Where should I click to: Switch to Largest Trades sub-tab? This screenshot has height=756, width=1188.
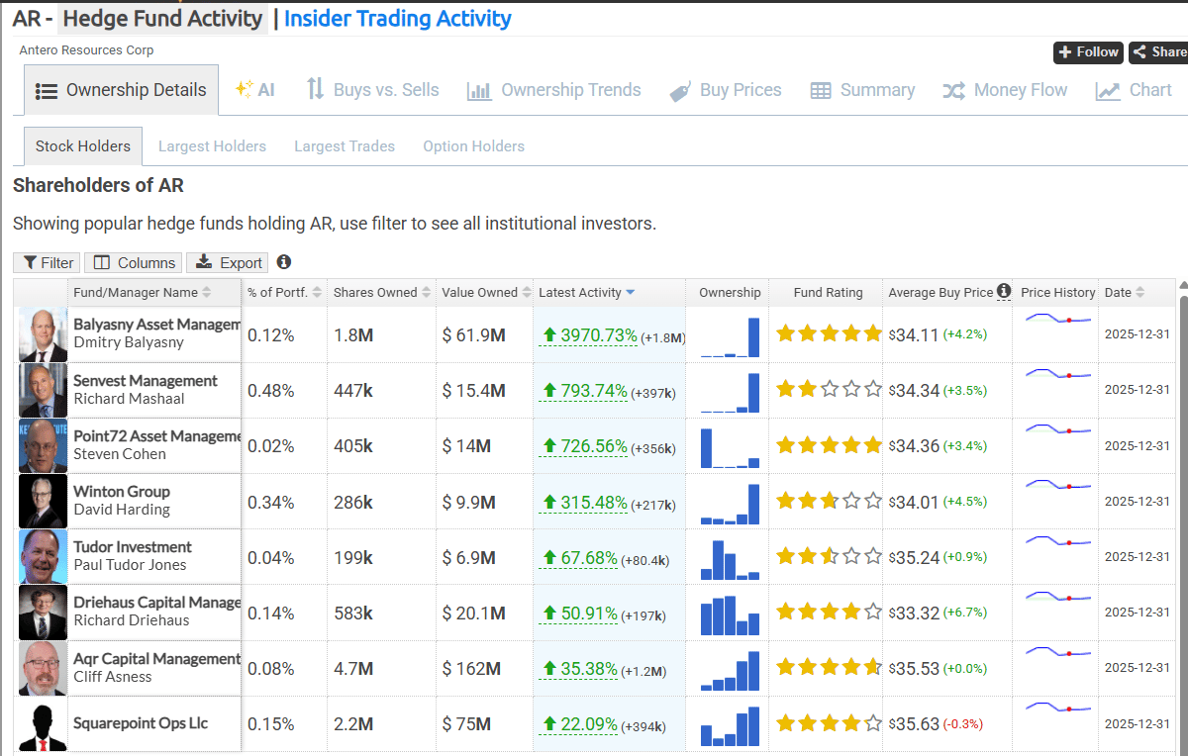345,145
